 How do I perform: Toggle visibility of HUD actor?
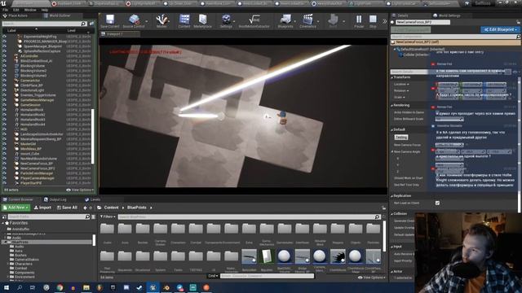coord(4,129)
